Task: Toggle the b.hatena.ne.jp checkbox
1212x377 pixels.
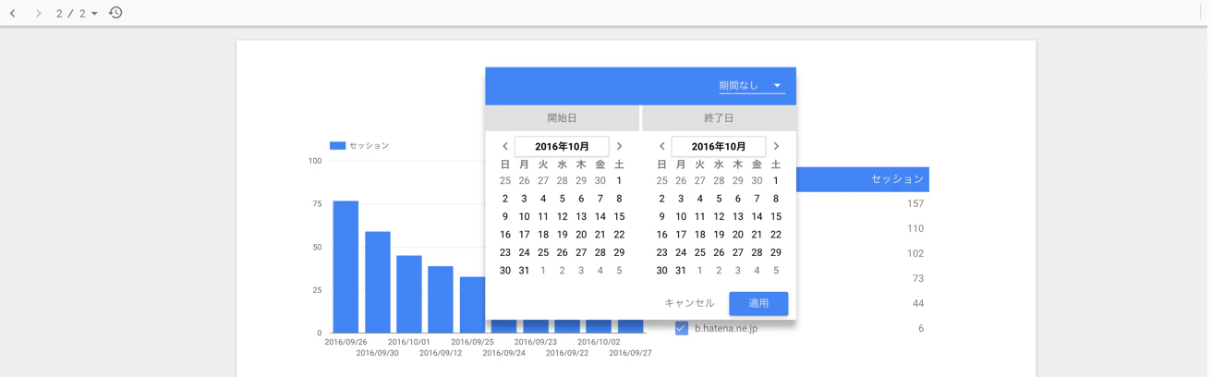Action: click(682, 328)
